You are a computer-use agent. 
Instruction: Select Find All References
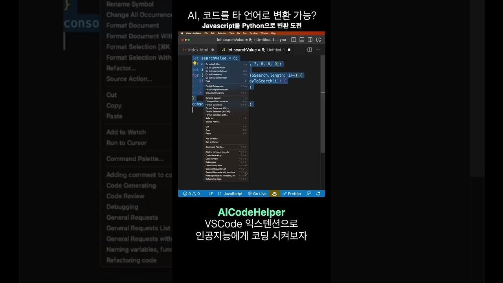[x=226, y=86]
